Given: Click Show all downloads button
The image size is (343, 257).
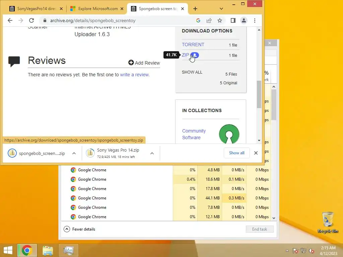Looking at the screenshot, I should pyautogui.click(x=237, y=153).
